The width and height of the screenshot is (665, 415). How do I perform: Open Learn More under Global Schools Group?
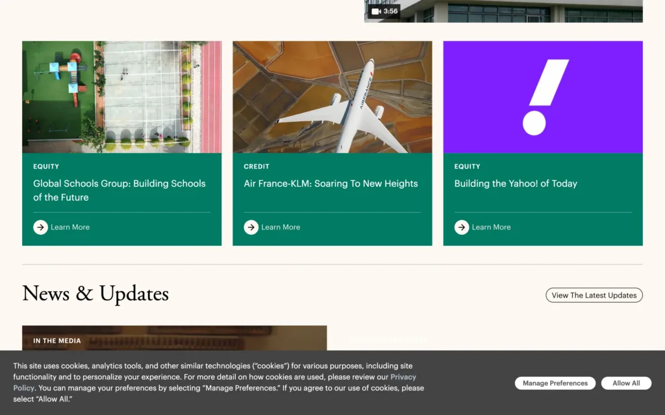click(x=70, y=228)
